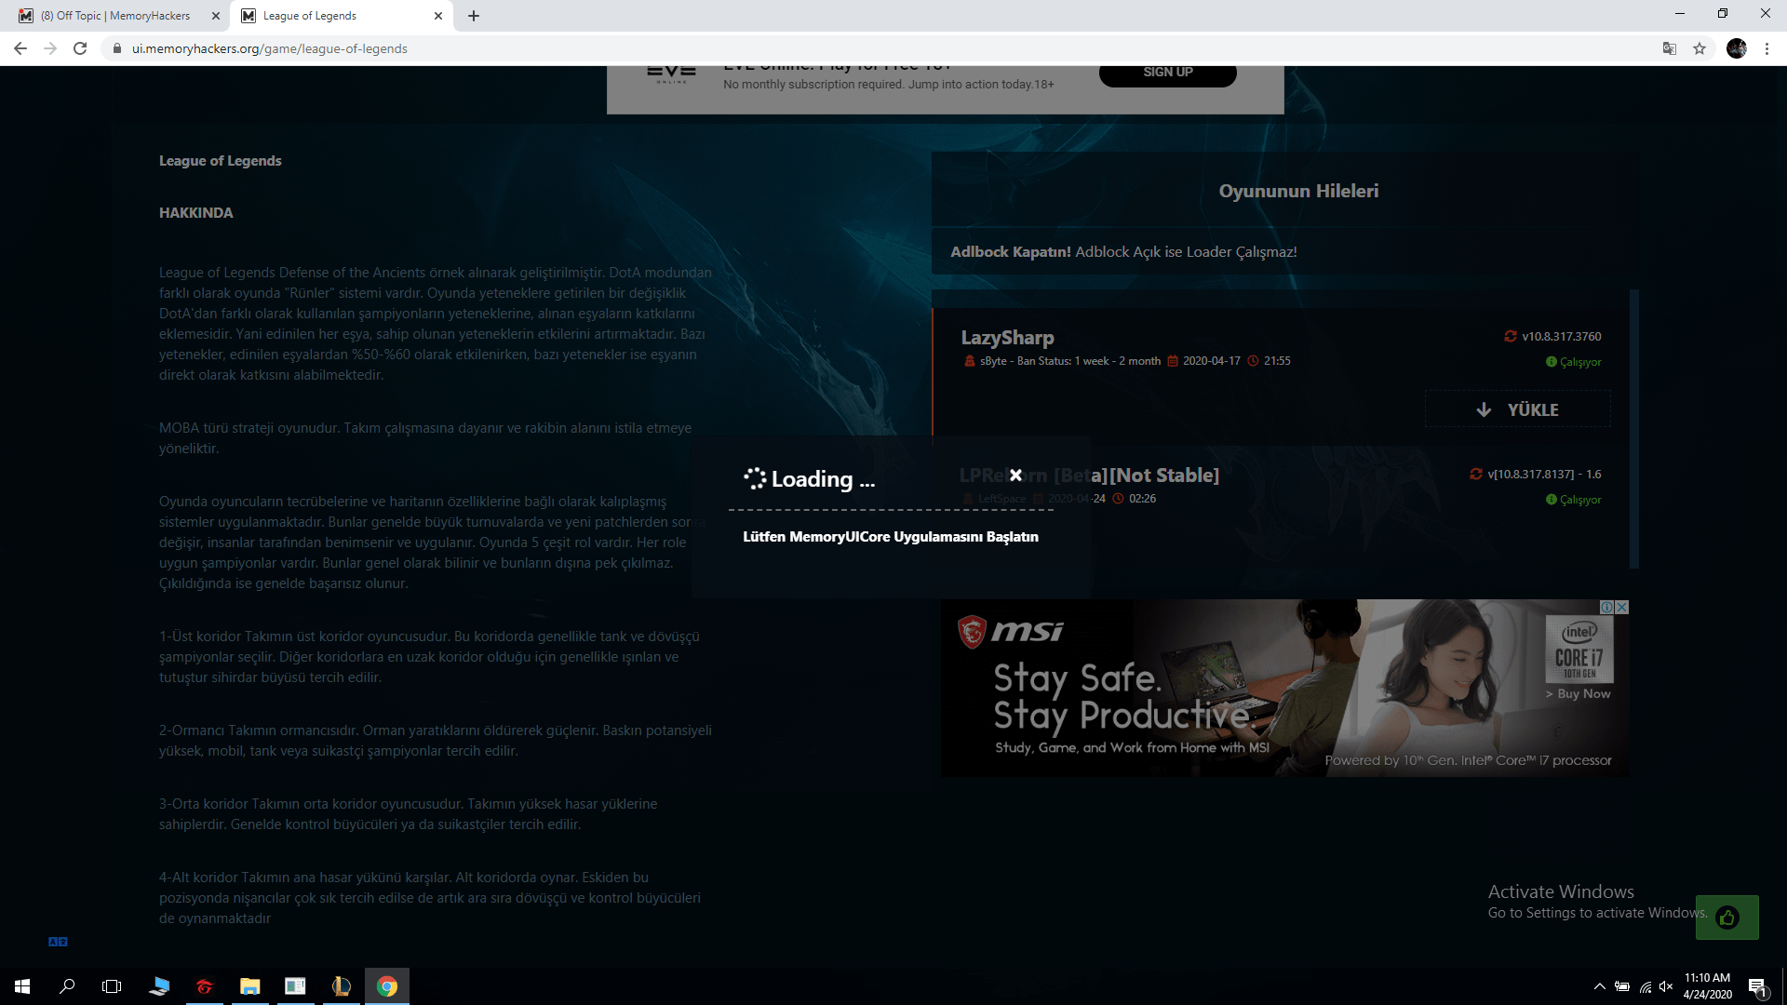View site information via the lock icon
The image size is (1787, 1005).
[116, 48]
